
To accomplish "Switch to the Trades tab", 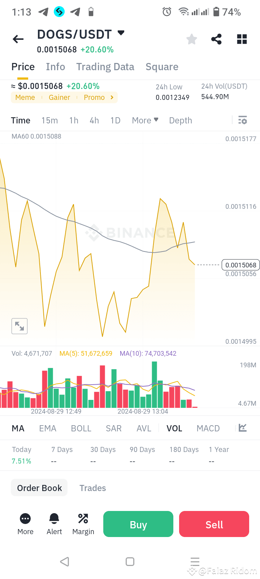I will point(92,488).
